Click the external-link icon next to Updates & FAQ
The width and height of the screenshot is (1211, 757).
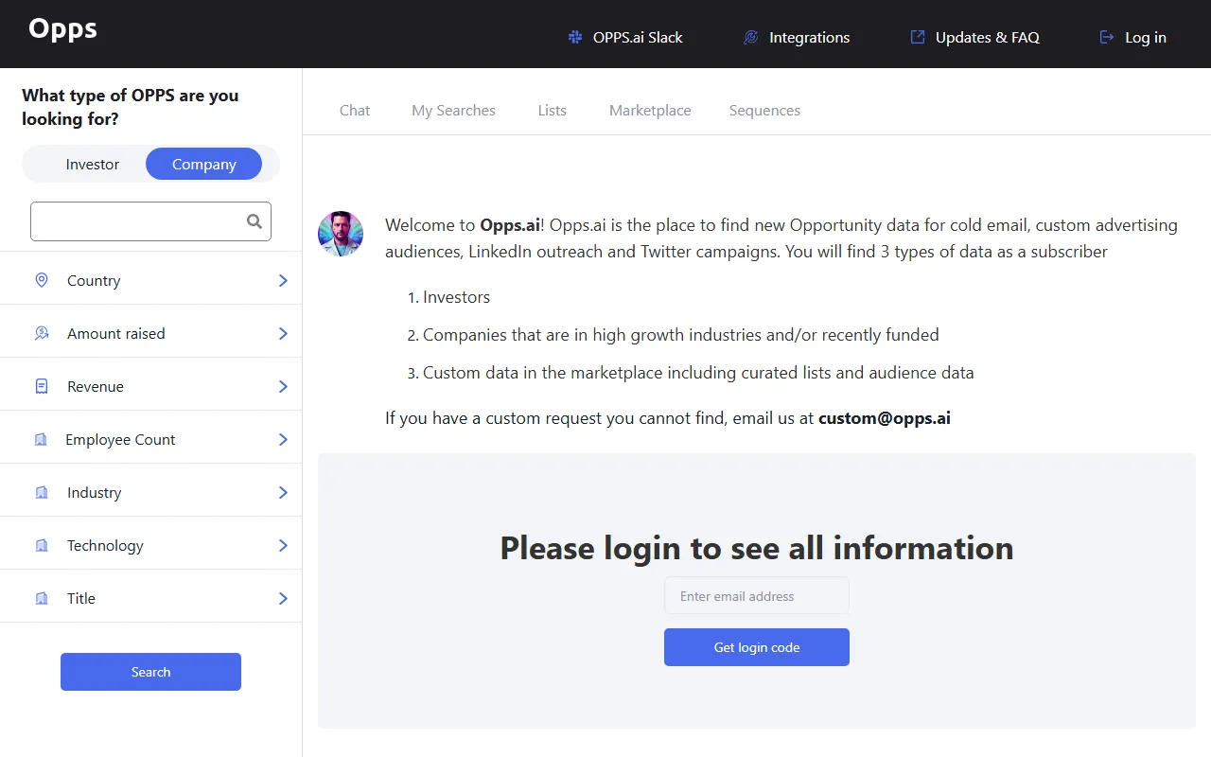click(917, 38)
